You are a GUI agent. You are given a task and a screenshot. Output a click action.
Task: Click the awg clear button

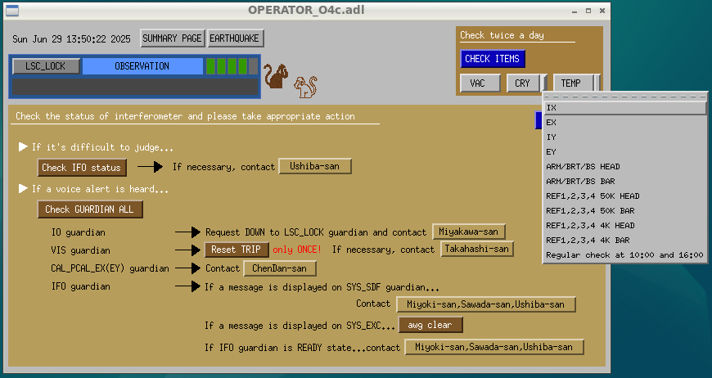click(430, 325)
